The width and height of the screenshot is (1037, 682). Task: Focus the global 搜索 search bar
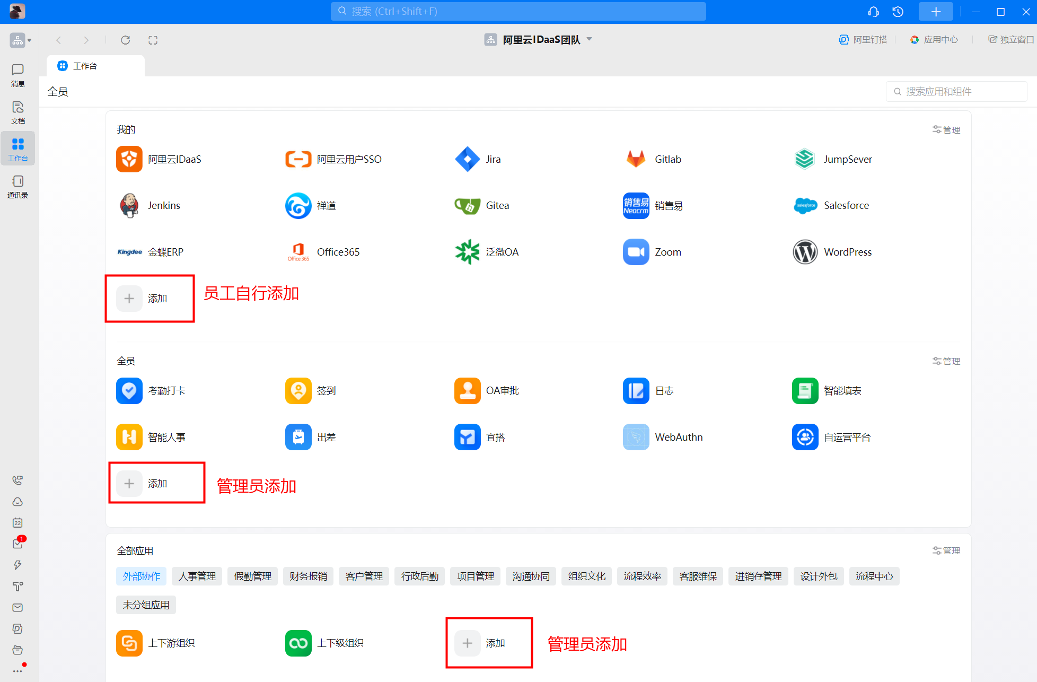pyautogui.click(x=518, y=11)
